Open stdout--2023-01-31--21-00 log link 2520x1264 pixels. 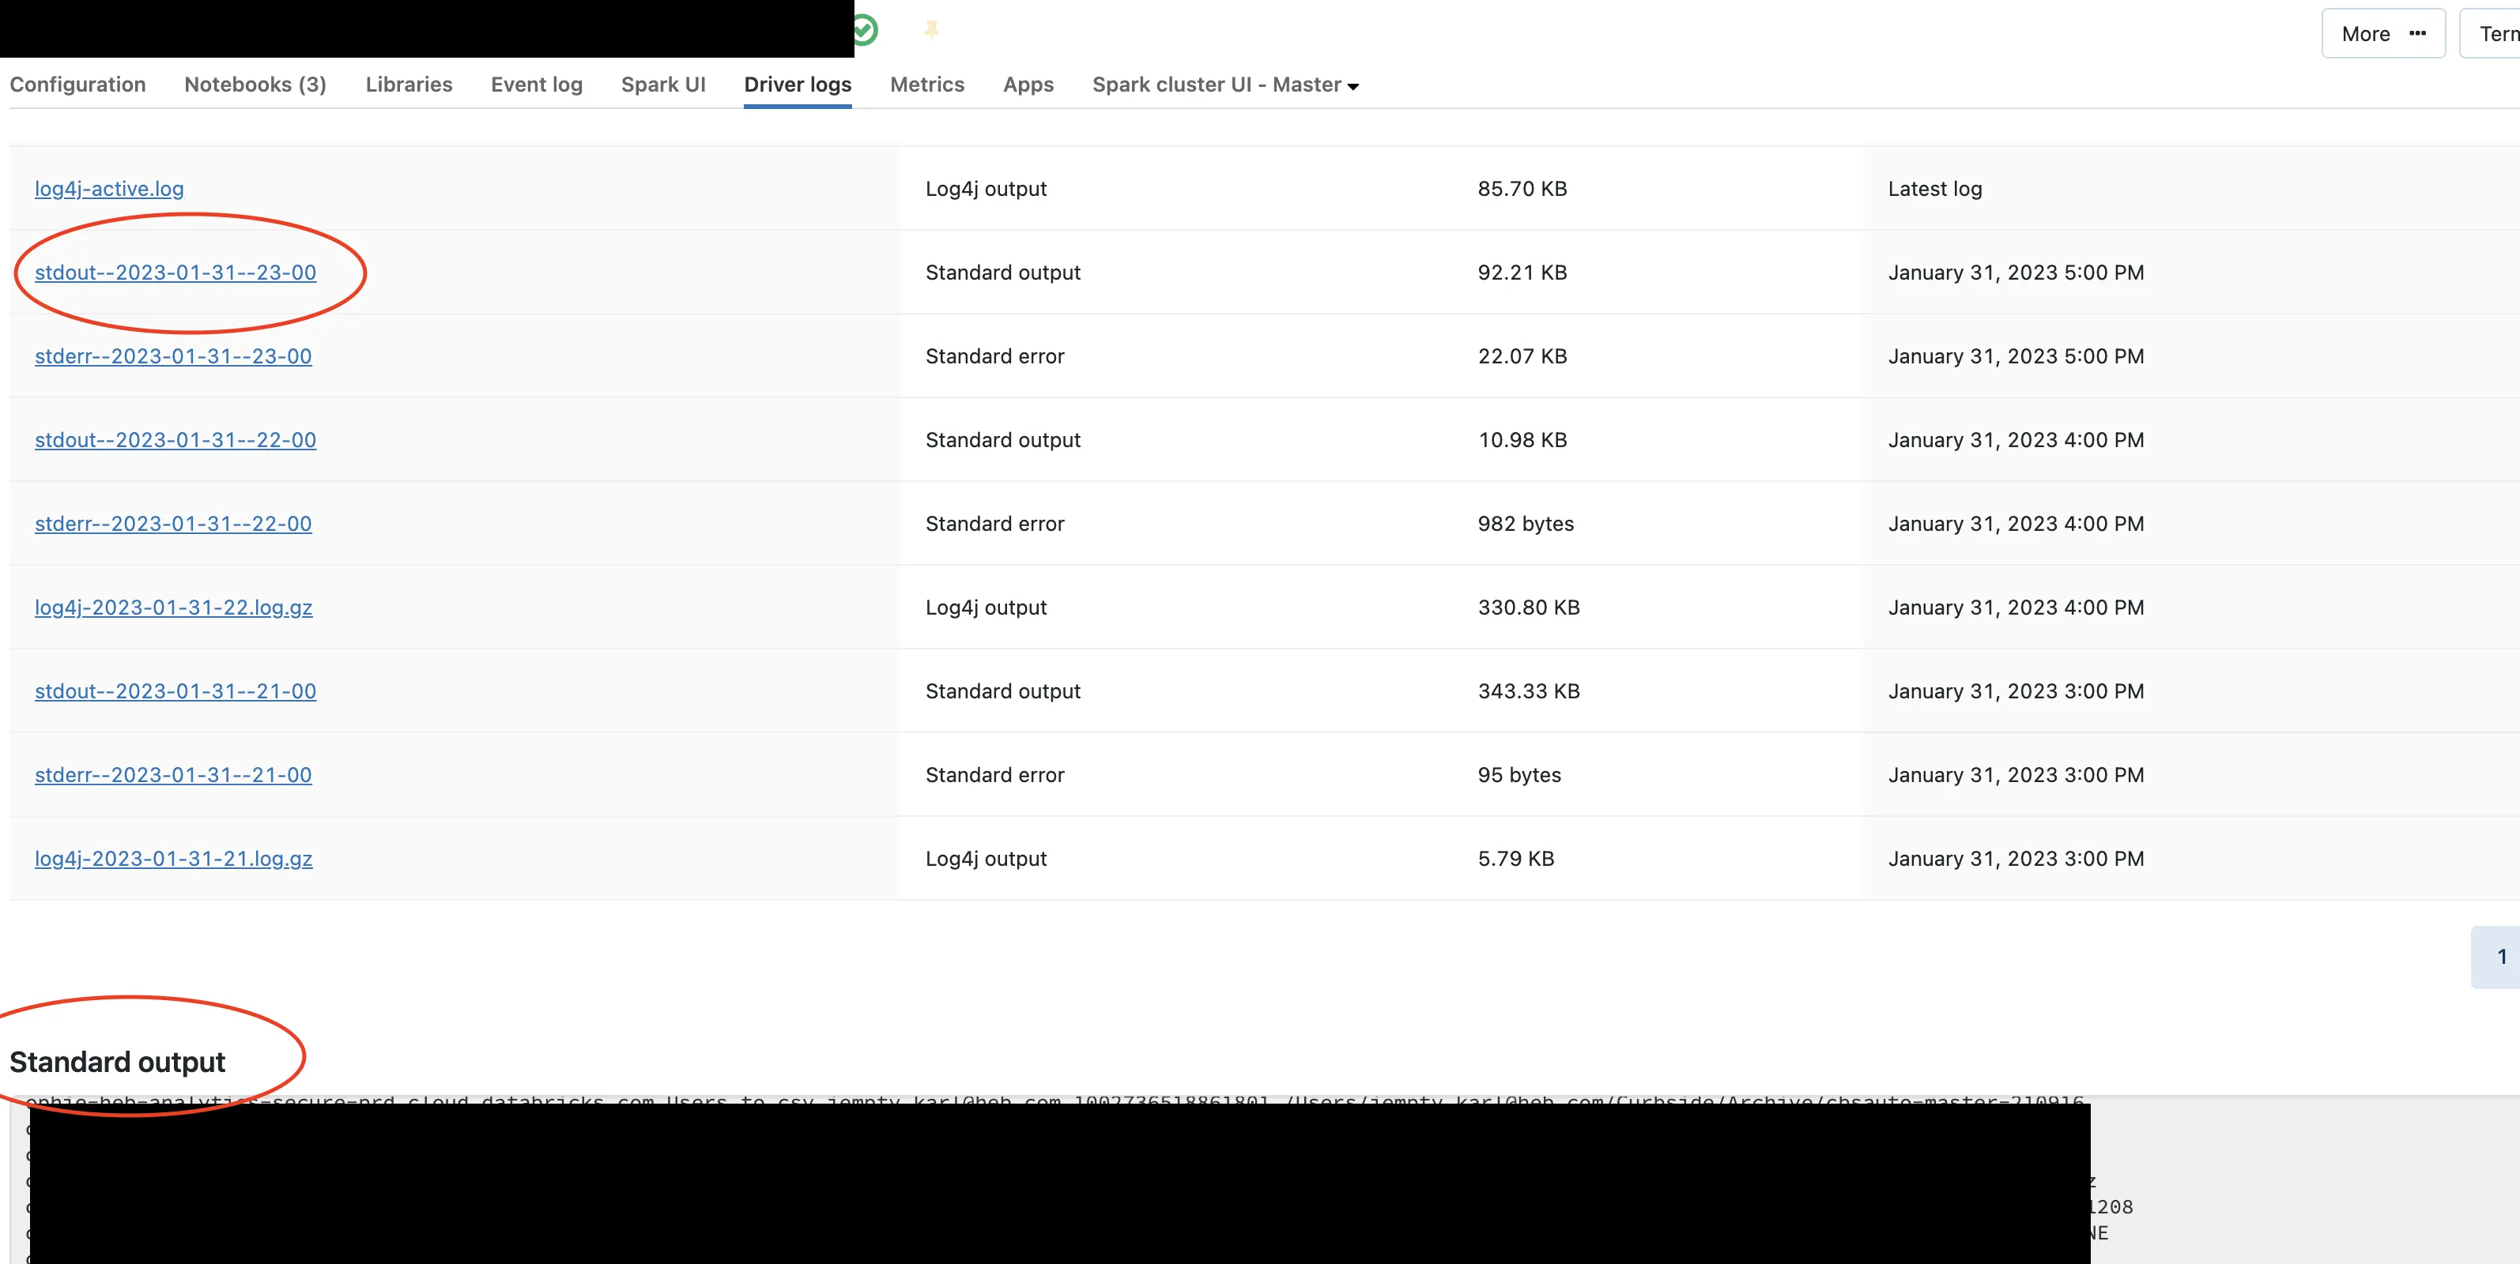point(175,691)
